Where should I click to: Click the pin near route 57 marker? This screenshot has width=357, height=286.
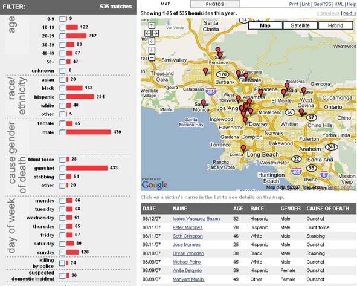click(301, 112)
